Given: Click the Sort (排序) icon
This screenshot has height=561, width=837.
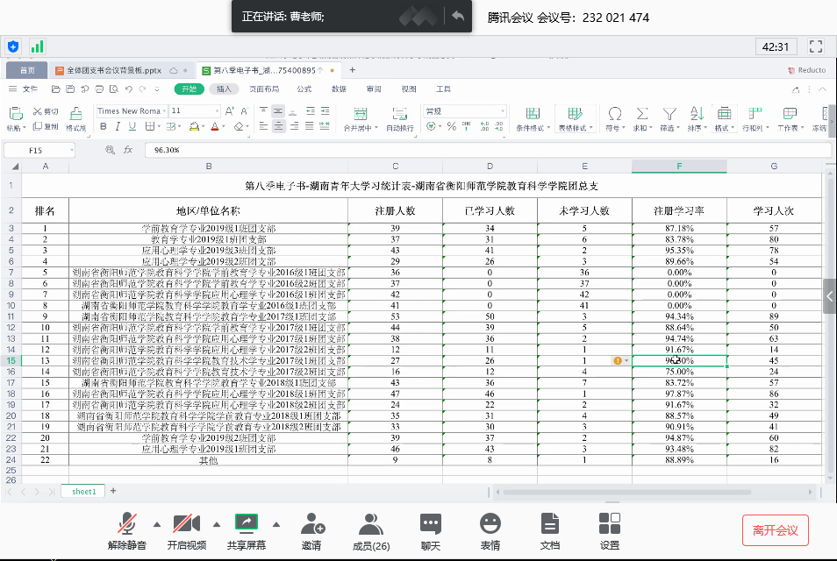Looking at the screenshot, I should [697, 117].
